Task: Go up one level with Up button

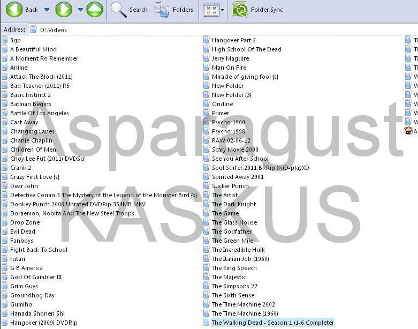Action: (x=95, y=9)
